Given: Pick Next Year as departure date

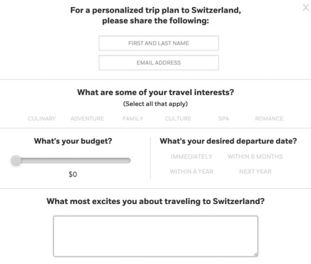Looking at the screenshot, I should point(255,171).
